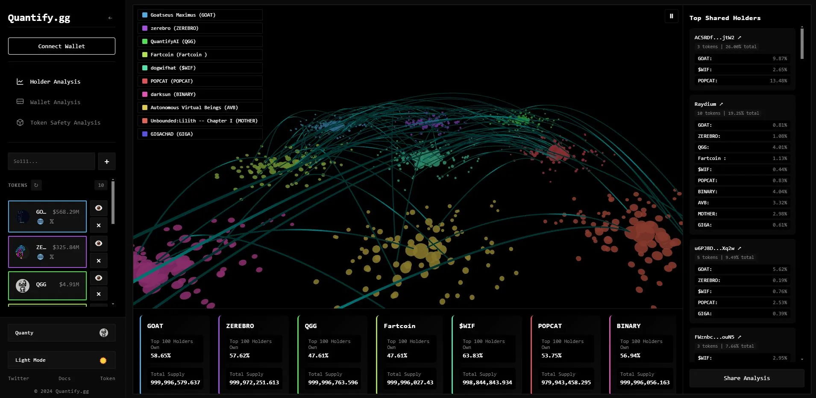
Task: Open the Wallet Analysis page
Action: (55, 102)
